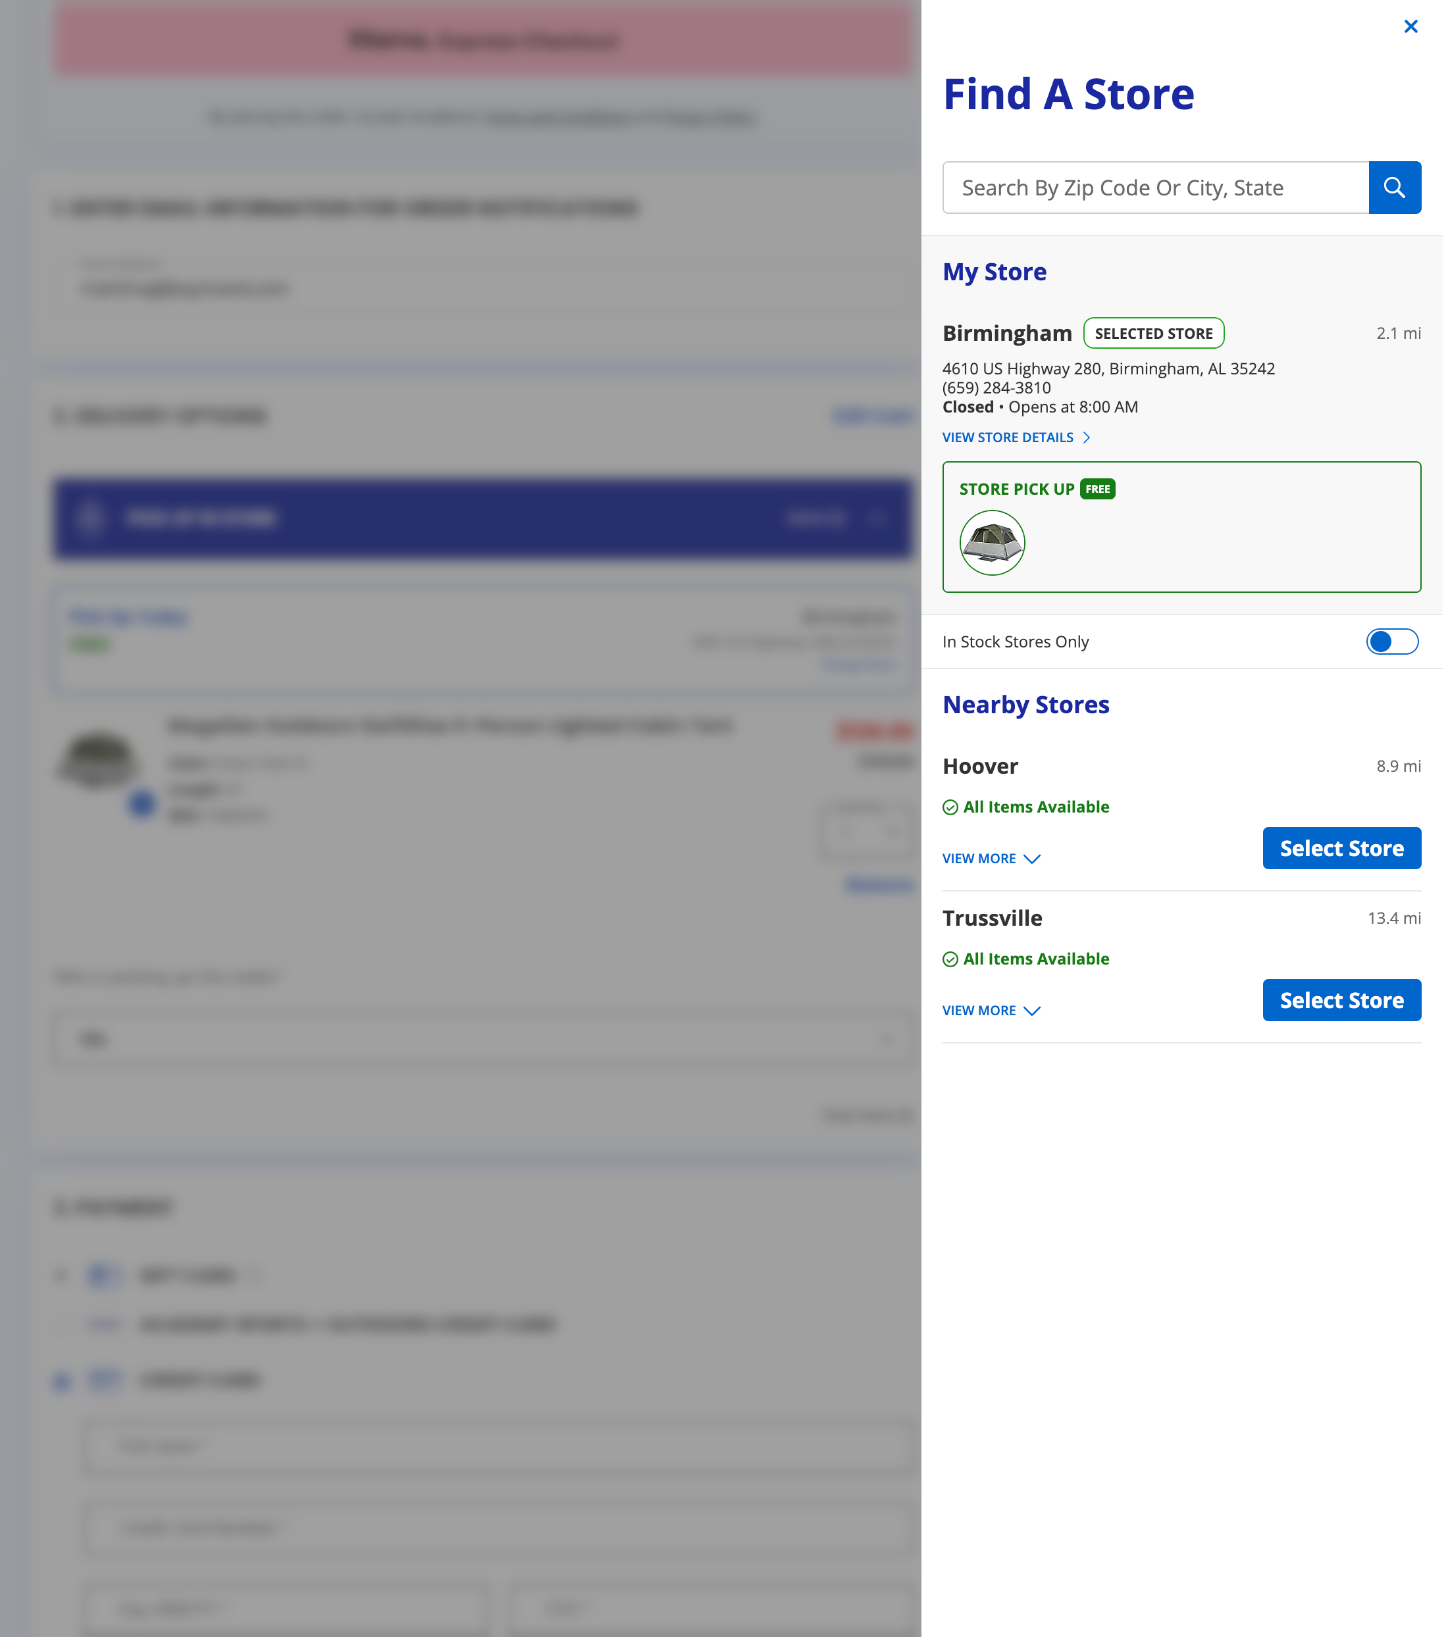This screenshot has height=1637, width=1448.
Task: Click the Selected Store badge
Action: pos(1153,333)
